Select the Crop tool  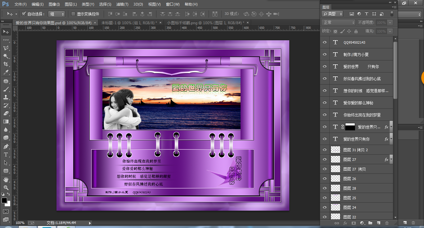pos(6,64)
